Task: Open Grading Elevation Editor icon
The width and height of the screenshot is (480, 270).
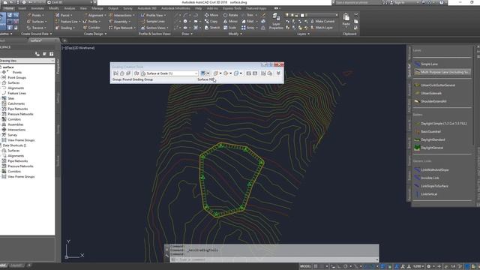Action: pyautogui.click(x=255, y=73)
